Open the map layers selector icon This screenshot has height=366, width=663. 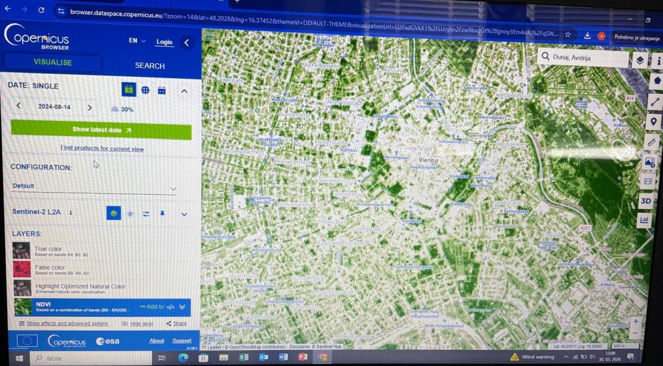coord(640,60)
